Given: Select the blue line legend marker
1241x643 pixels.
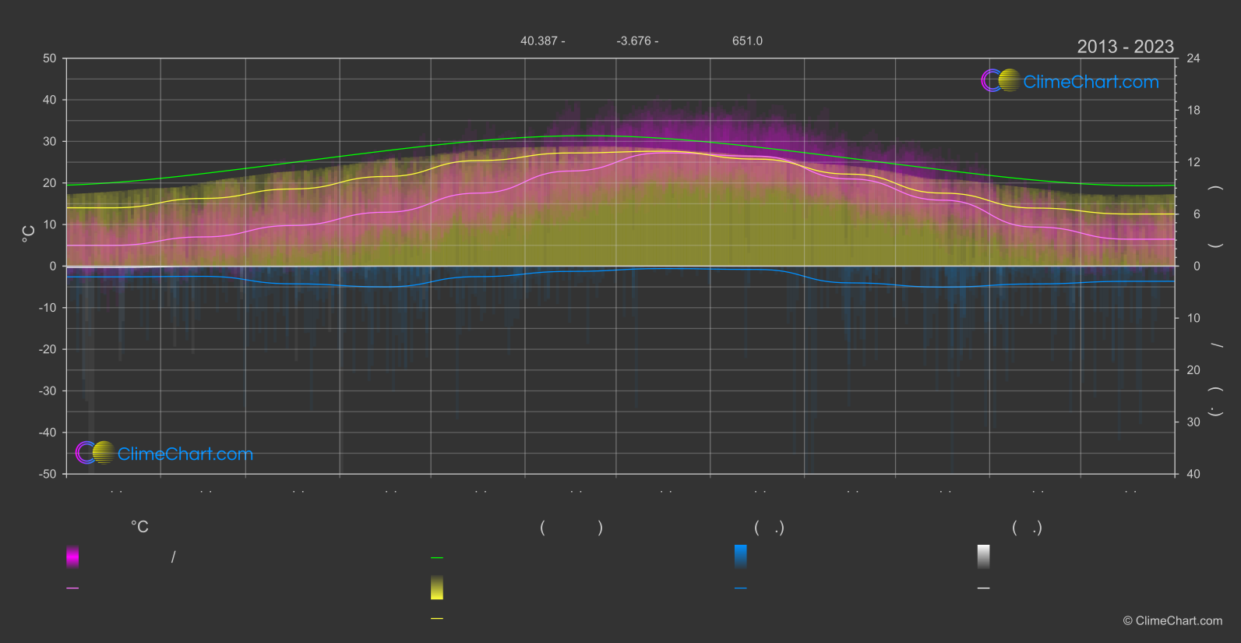Looking at the screenshot, I should [x=741, y=588].
